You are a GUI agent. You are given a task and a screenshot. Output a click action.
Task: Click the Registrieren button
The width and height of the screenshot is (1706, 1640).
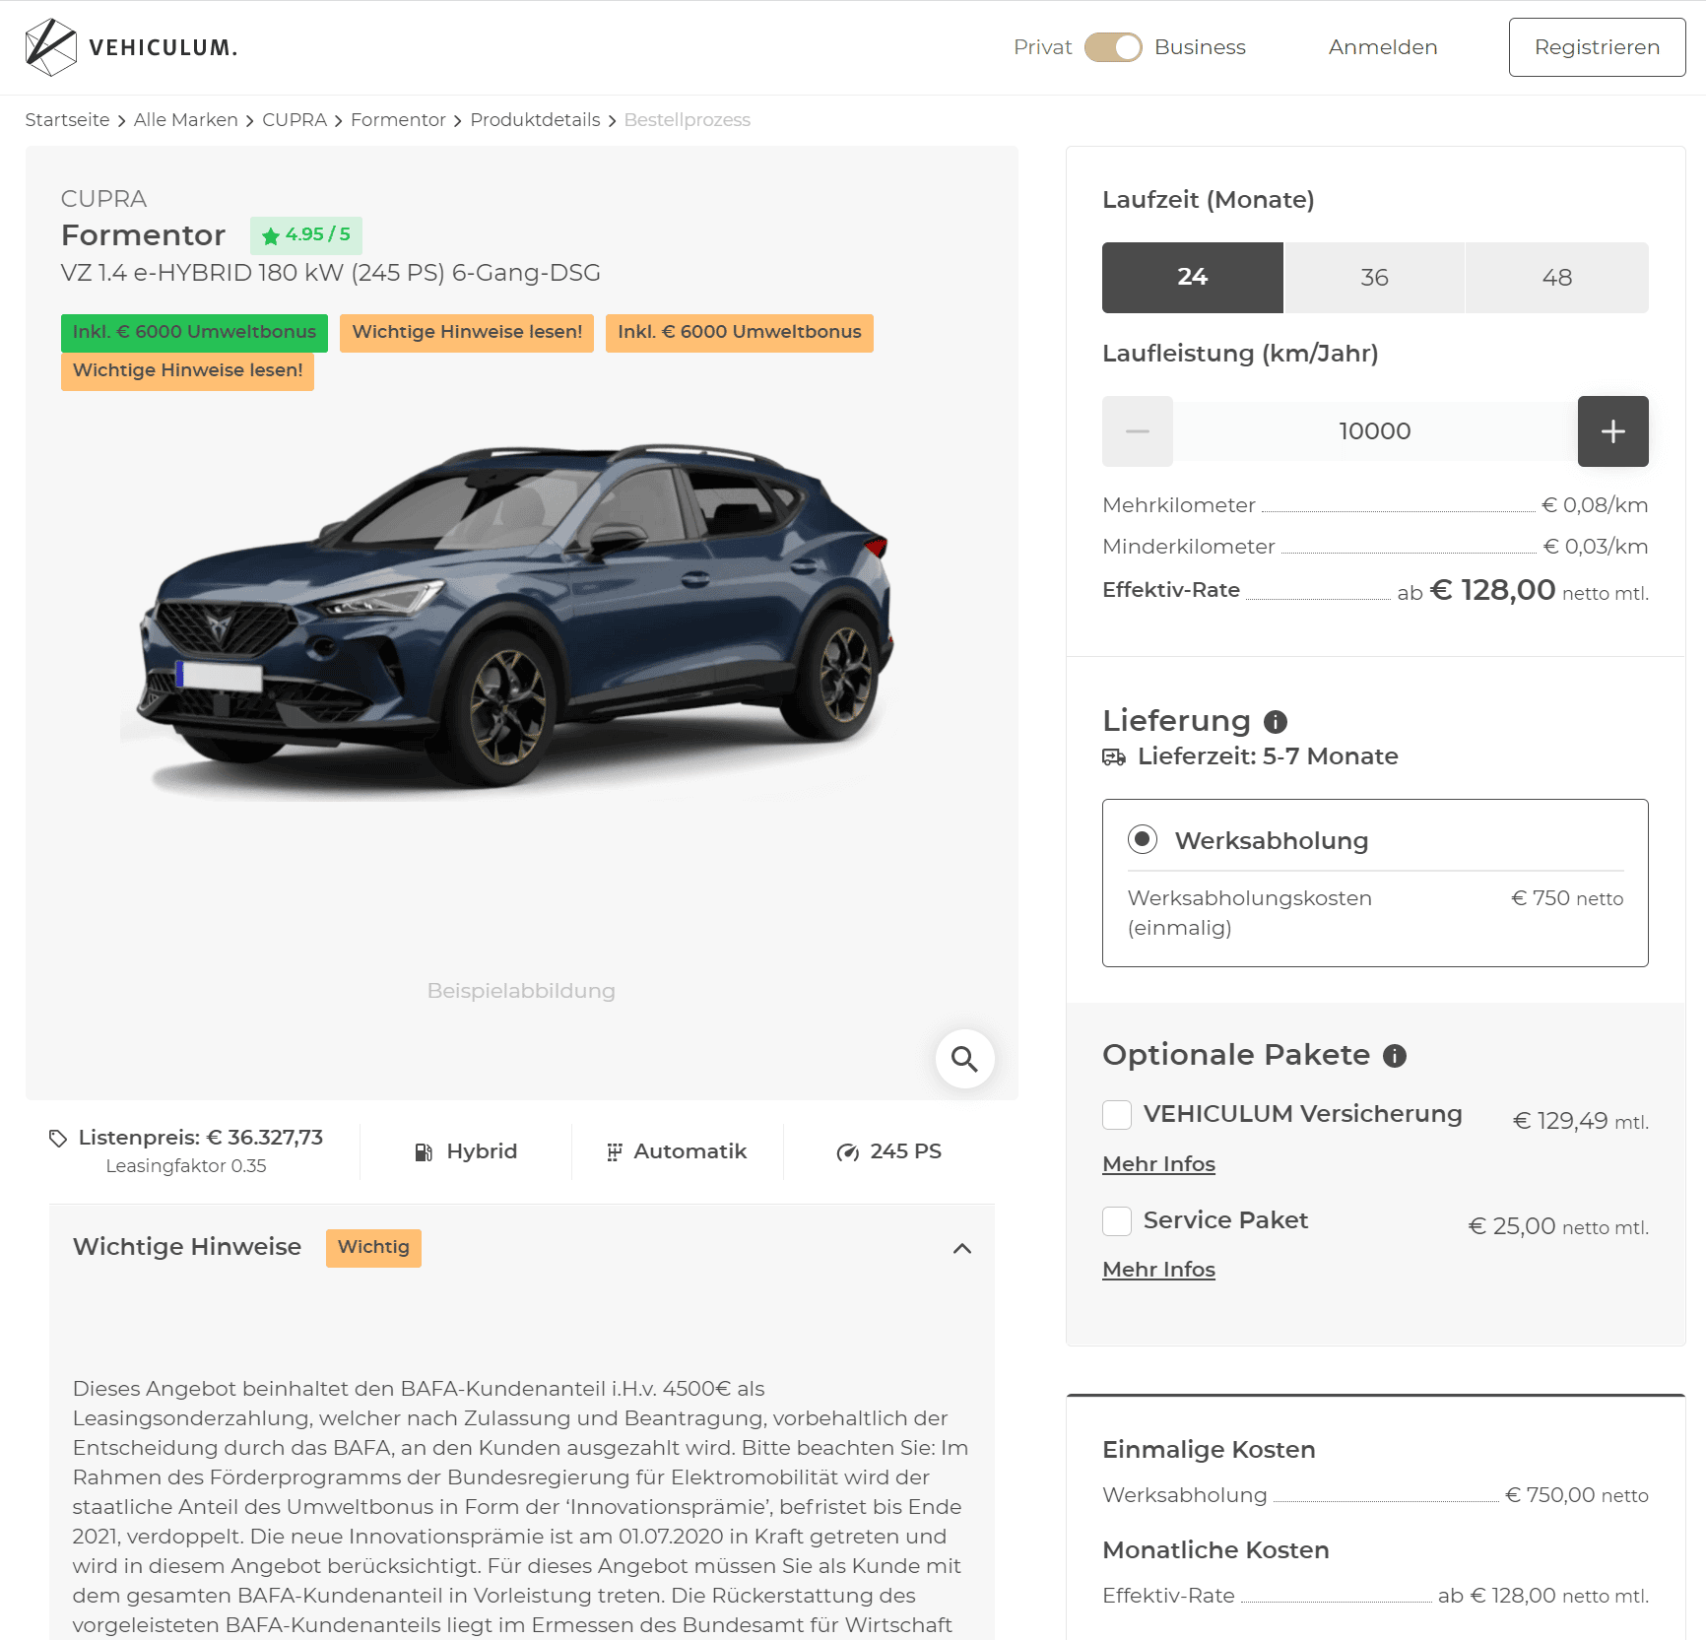tap(1597, 47)
